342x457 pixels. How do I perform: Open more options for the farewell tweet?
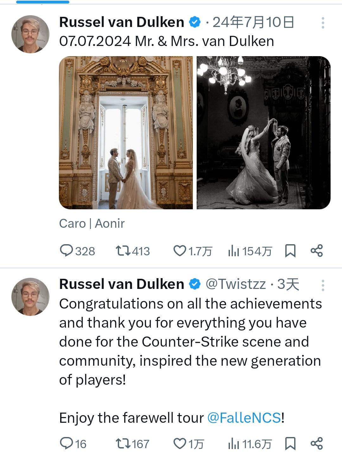[x=323, y=285]
